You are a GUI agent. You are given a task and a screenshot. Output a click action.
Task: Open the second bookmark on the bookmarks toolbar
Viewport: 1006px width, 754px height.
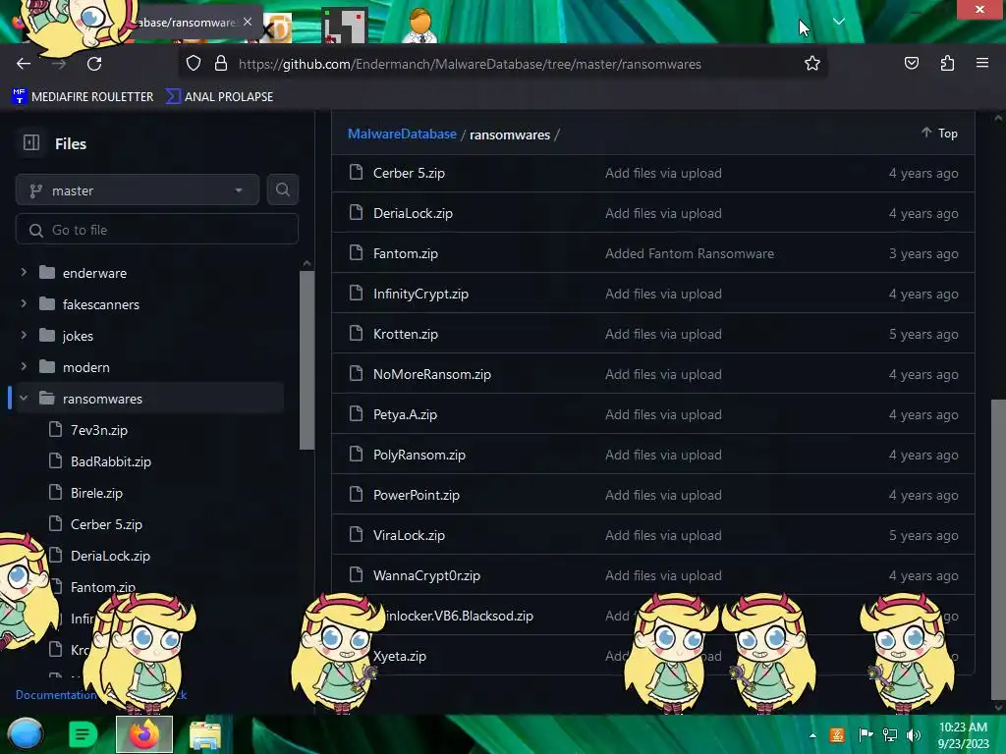219,97
